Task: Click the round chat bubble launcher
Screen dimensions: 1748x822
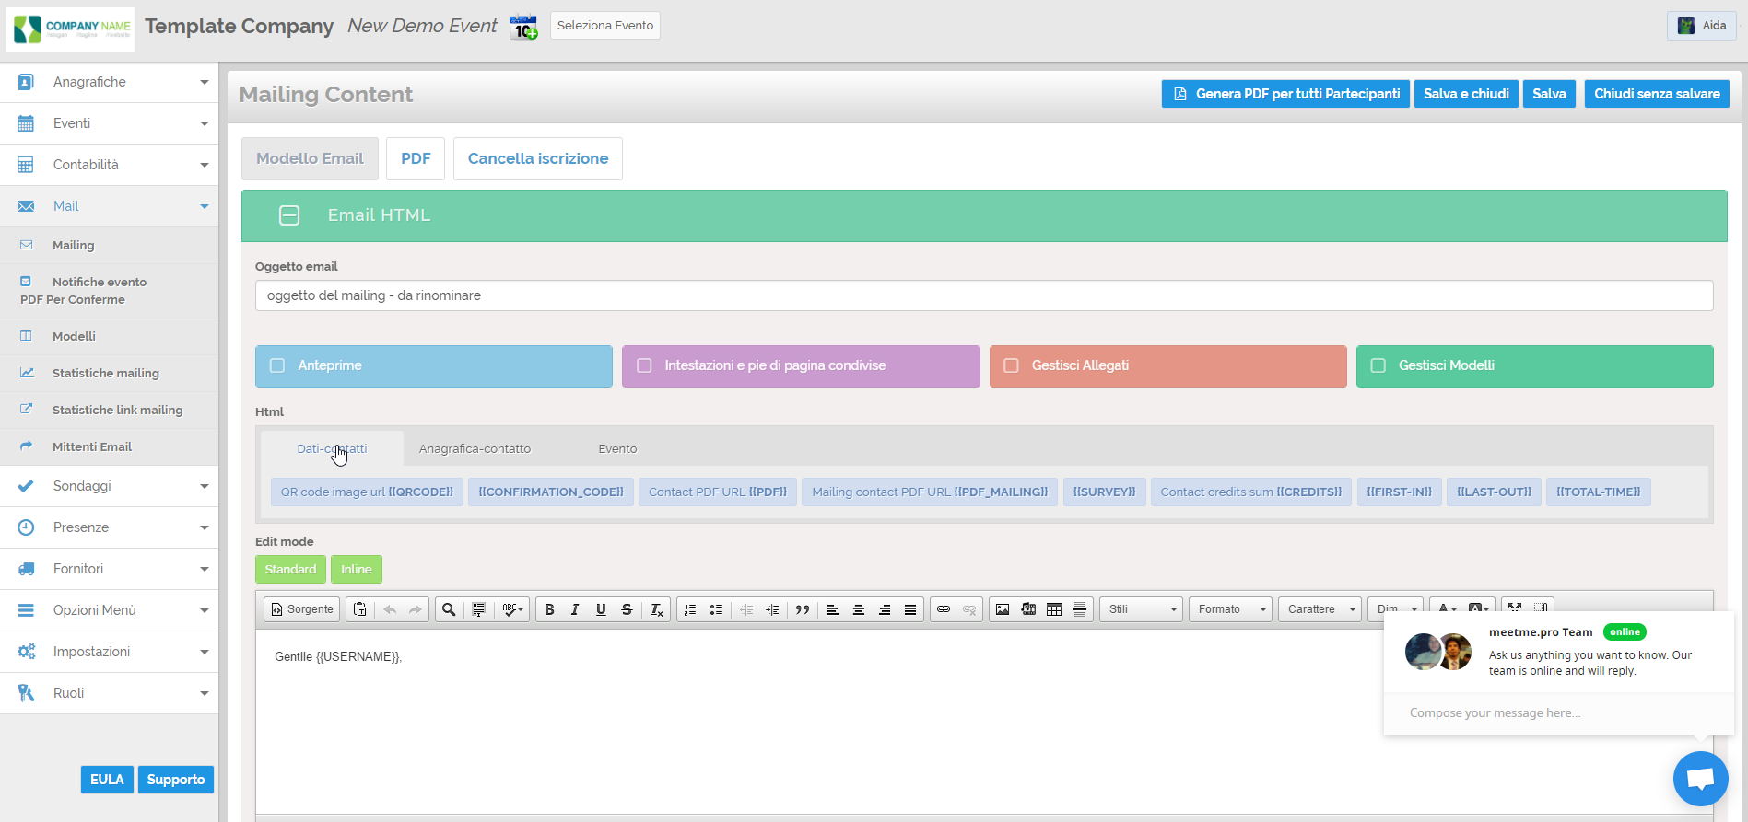Action: 1700,779
